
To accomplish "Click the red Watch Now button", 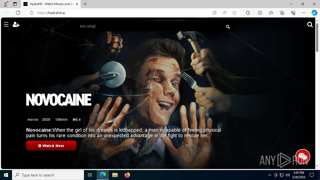I will pyautogui.click(x=51, y=145).
